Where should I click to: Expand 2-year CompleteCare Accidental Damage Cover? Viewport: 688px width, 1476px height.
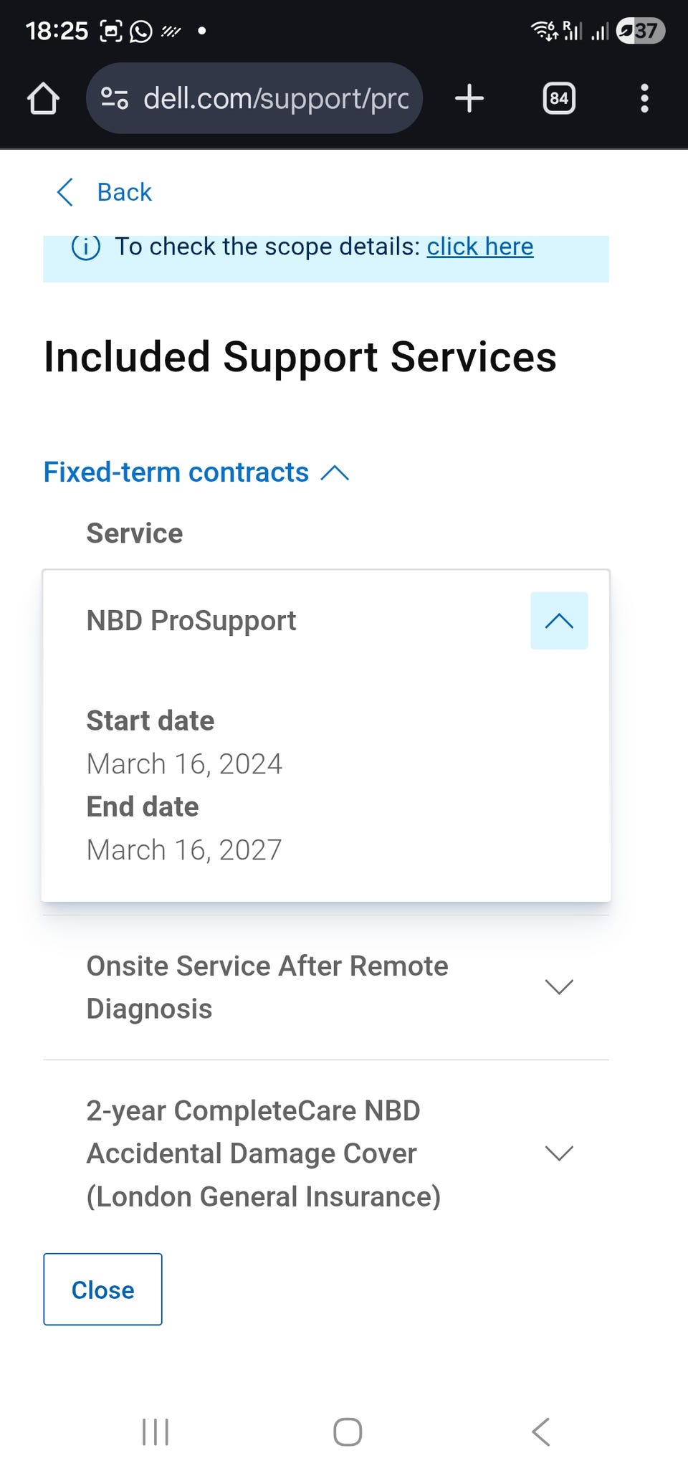click(559, 1153)
